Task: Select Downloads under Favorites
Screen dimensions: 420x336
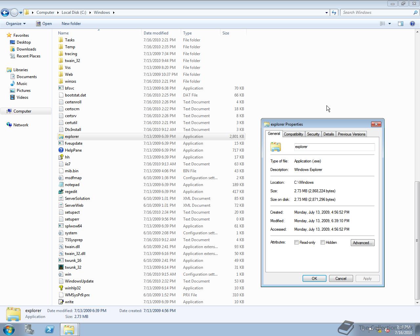Action: [26, 49]
